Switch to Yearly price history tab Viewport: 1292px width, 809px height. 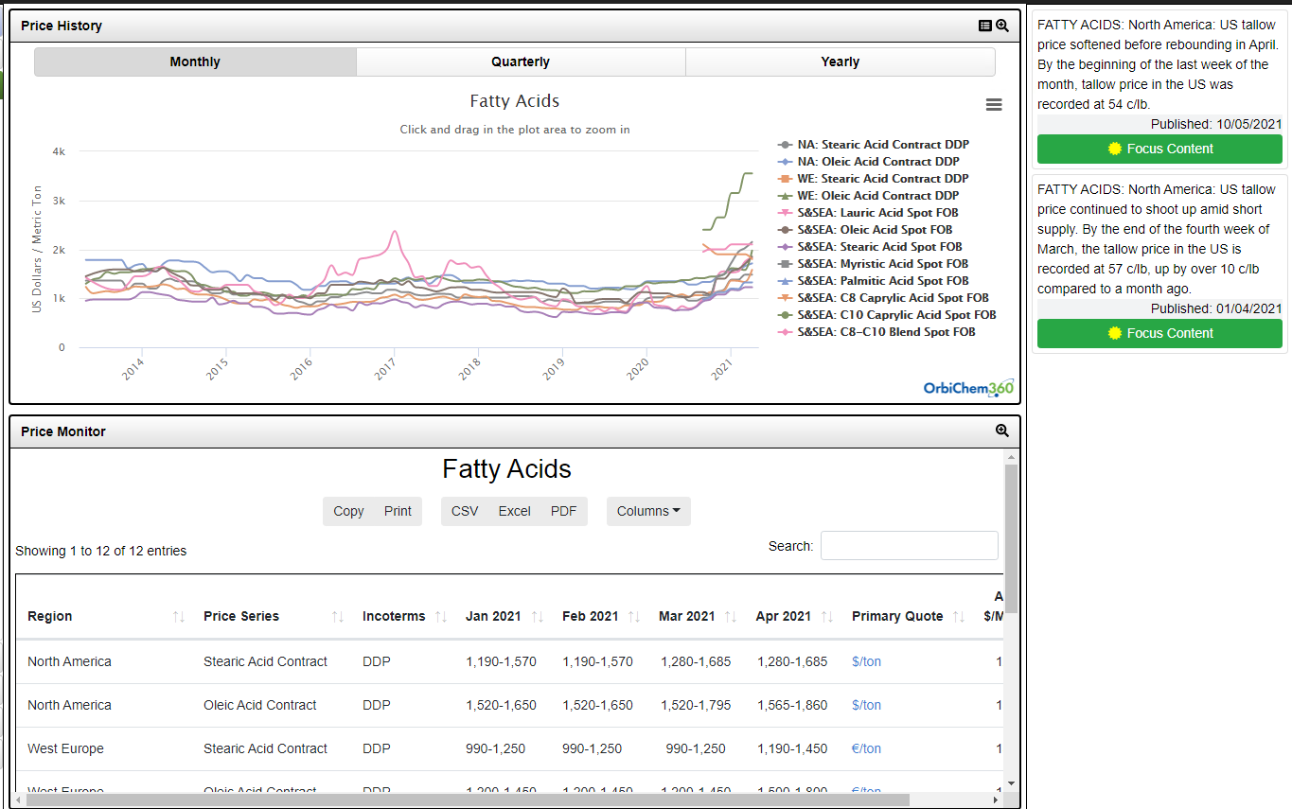click(x=841, y=62)
